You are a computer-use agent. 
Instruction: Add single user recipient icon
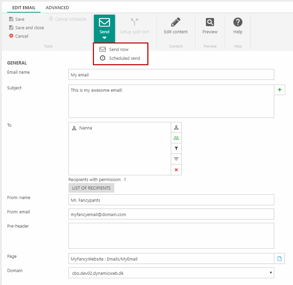[176, 128]
